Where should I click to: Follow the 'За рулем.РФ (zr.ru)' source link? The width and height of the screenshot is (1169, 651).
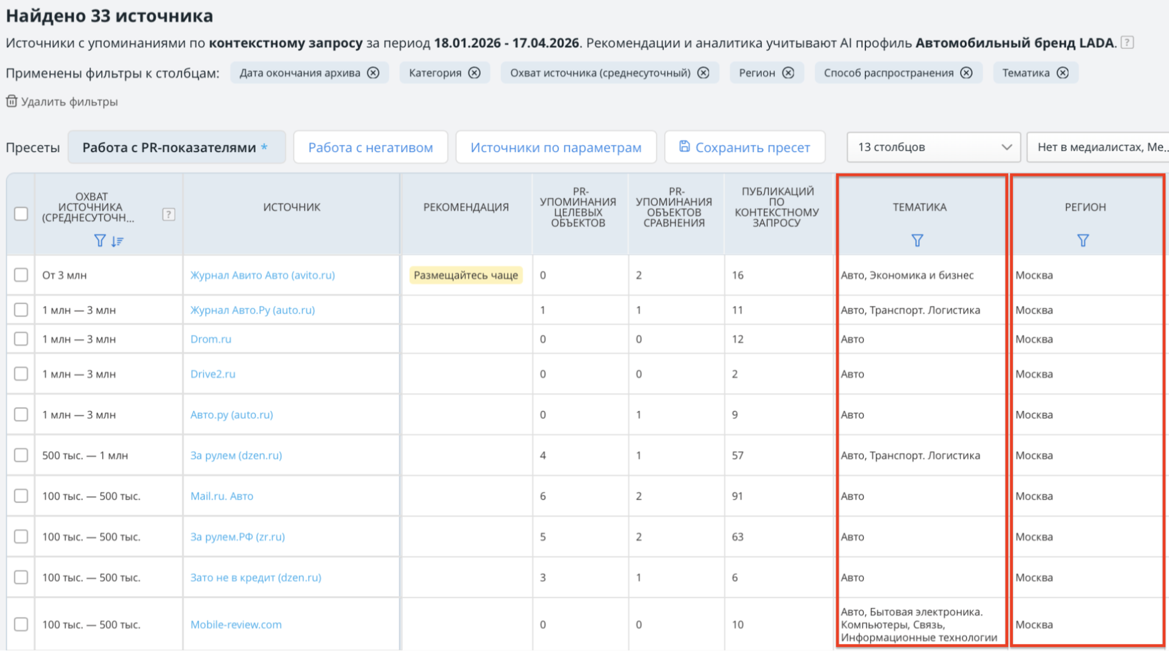237,536
